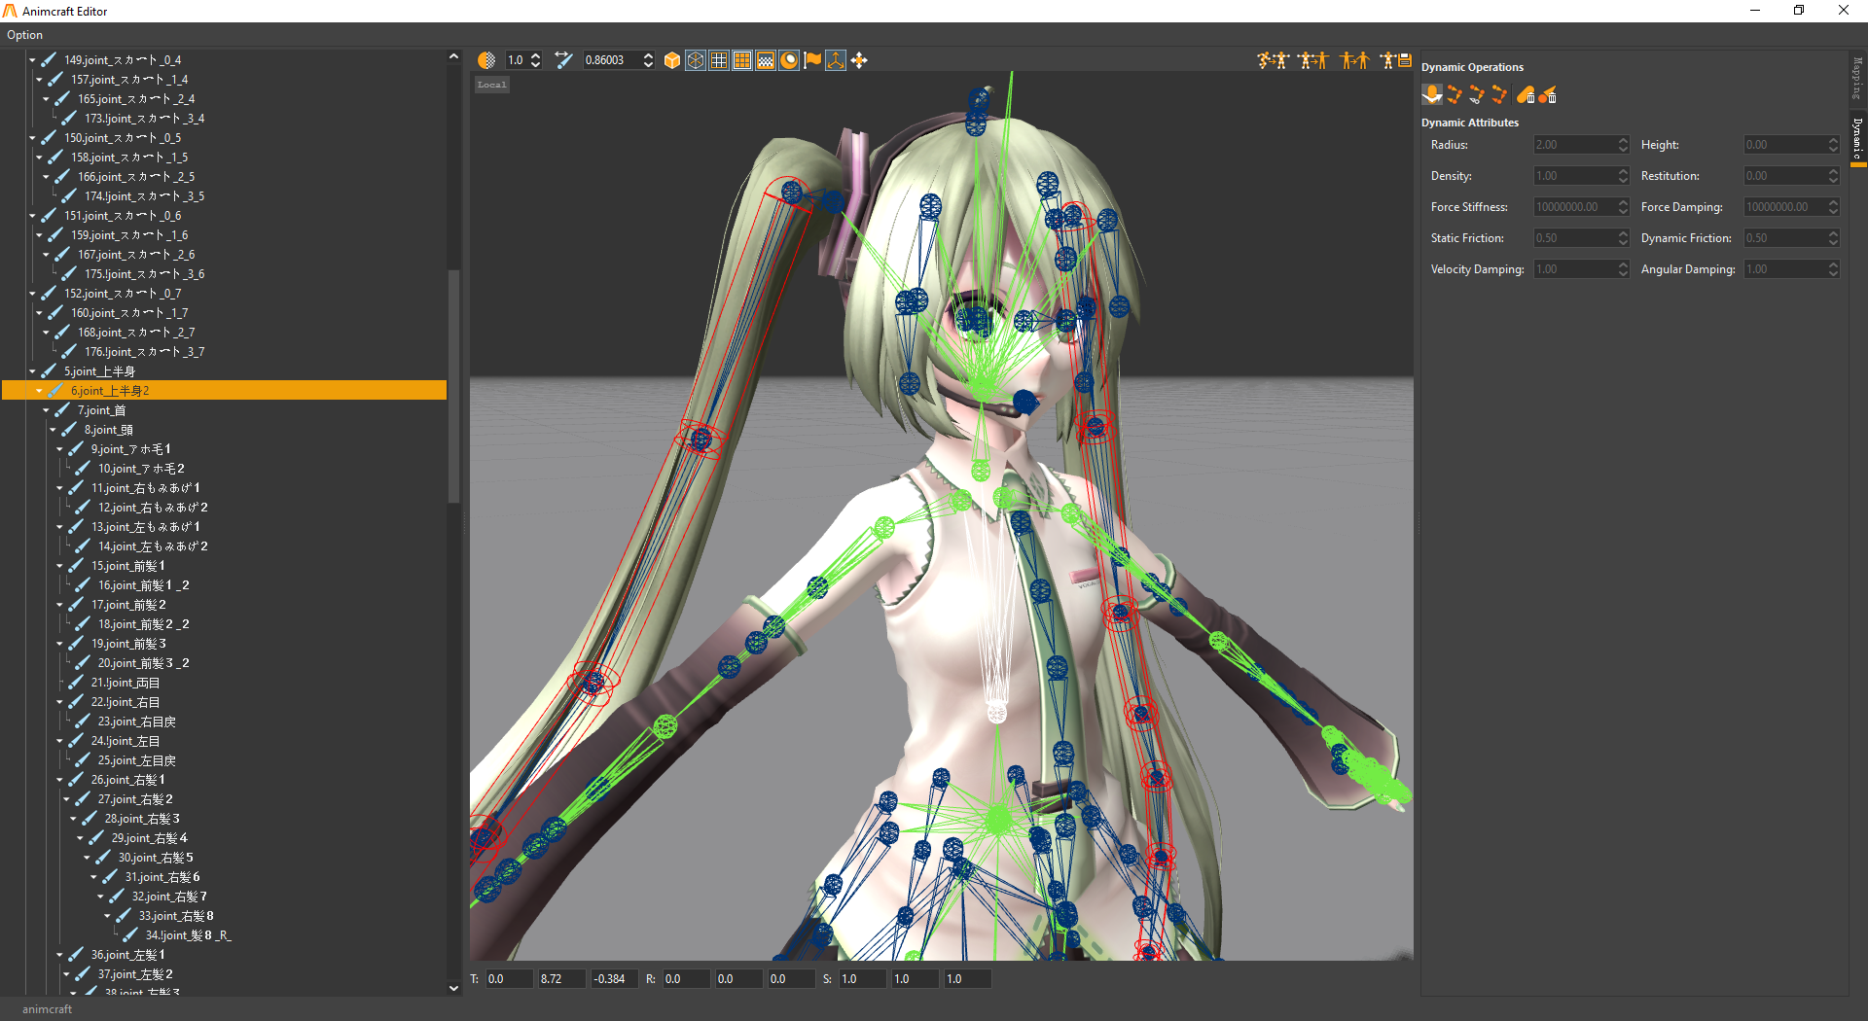
Task: Click the delete capsule collider trash icon
Action: 1526,94
